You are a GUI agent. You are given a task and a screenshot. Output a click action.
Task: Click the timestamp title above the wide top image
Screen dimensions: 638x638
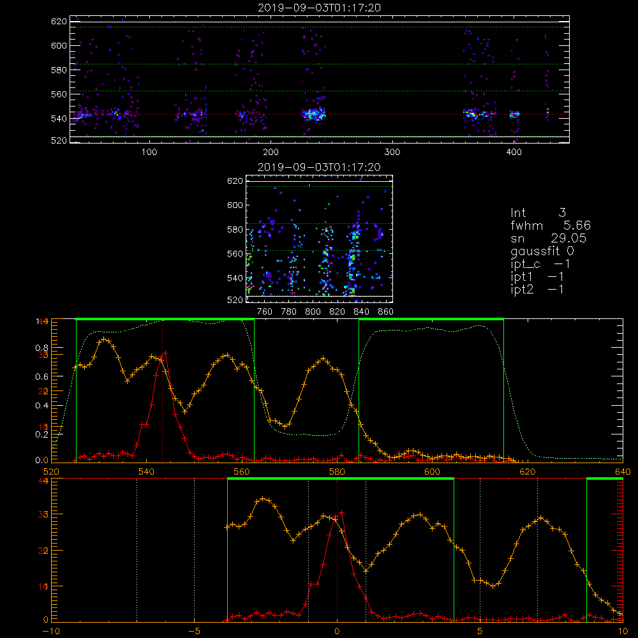(x=319, y=8)
